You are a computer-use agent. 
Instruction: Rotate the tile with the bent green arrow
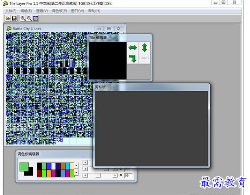(x=133, y=58)
